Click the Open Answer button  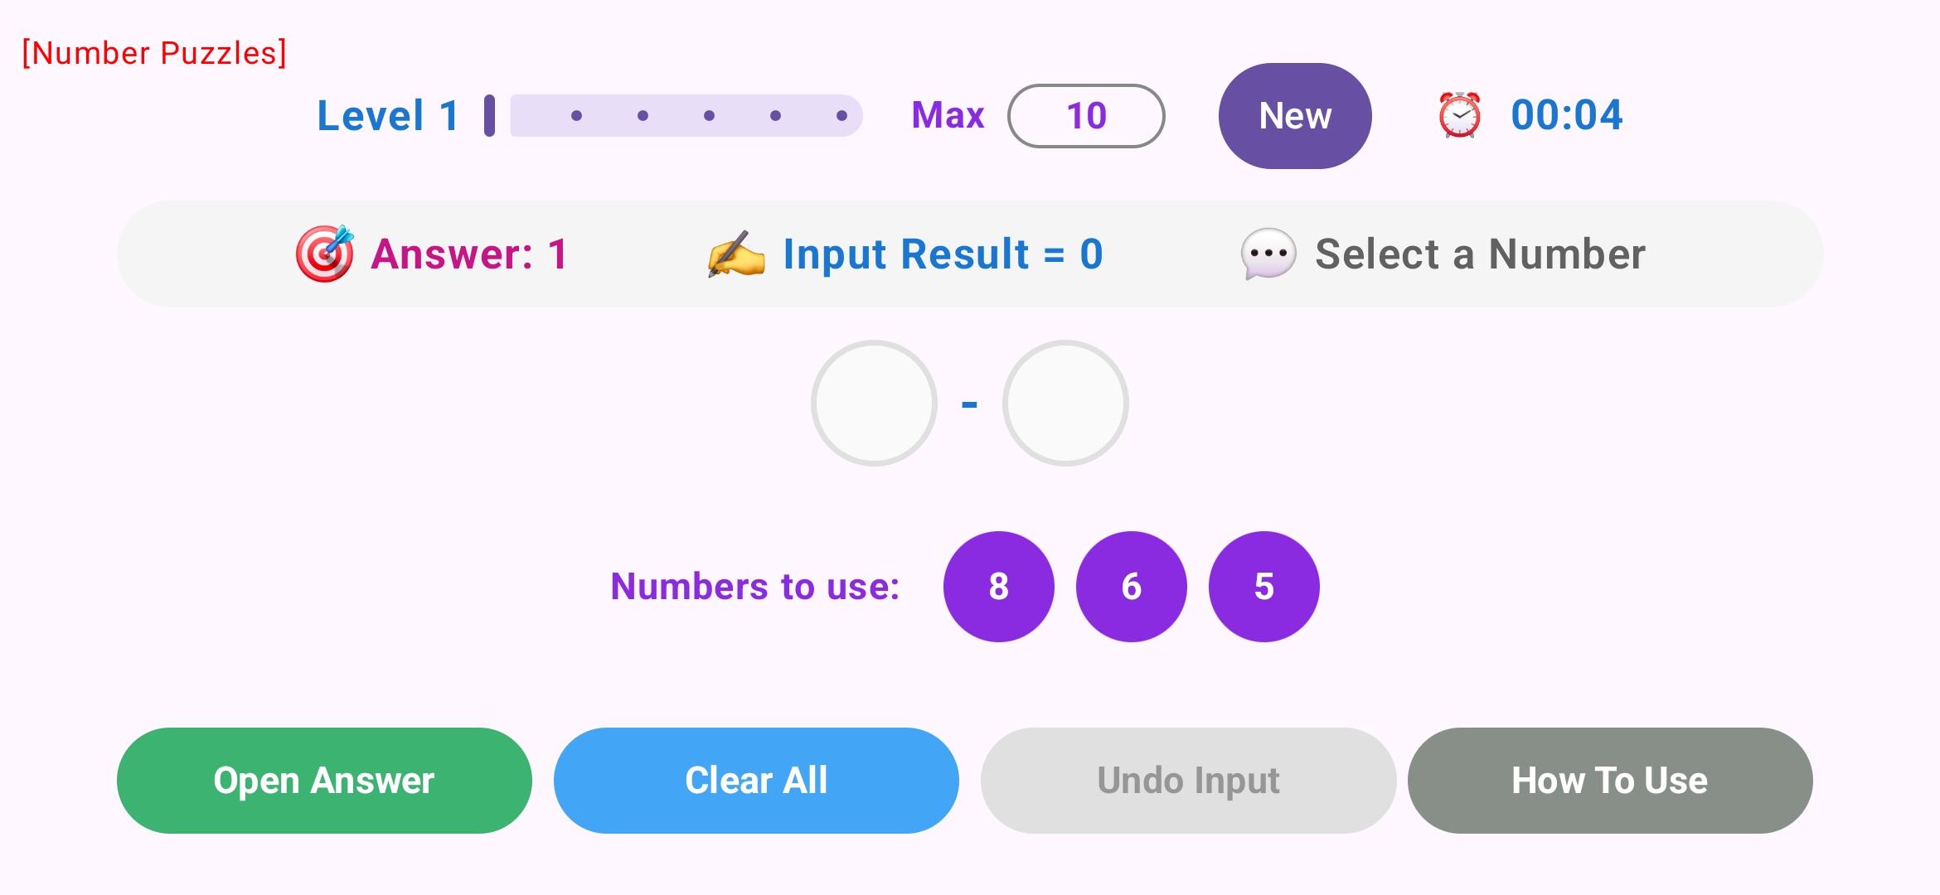[x=324, y=781]
